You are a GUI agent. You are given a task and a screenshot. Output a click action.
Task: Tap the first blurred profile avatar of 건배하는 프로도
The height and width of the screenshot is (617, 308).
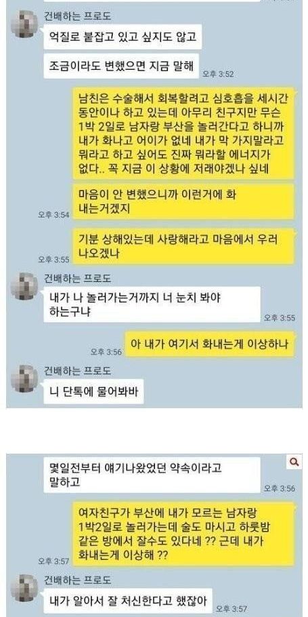pyautogui.click(x=24, y=24)
